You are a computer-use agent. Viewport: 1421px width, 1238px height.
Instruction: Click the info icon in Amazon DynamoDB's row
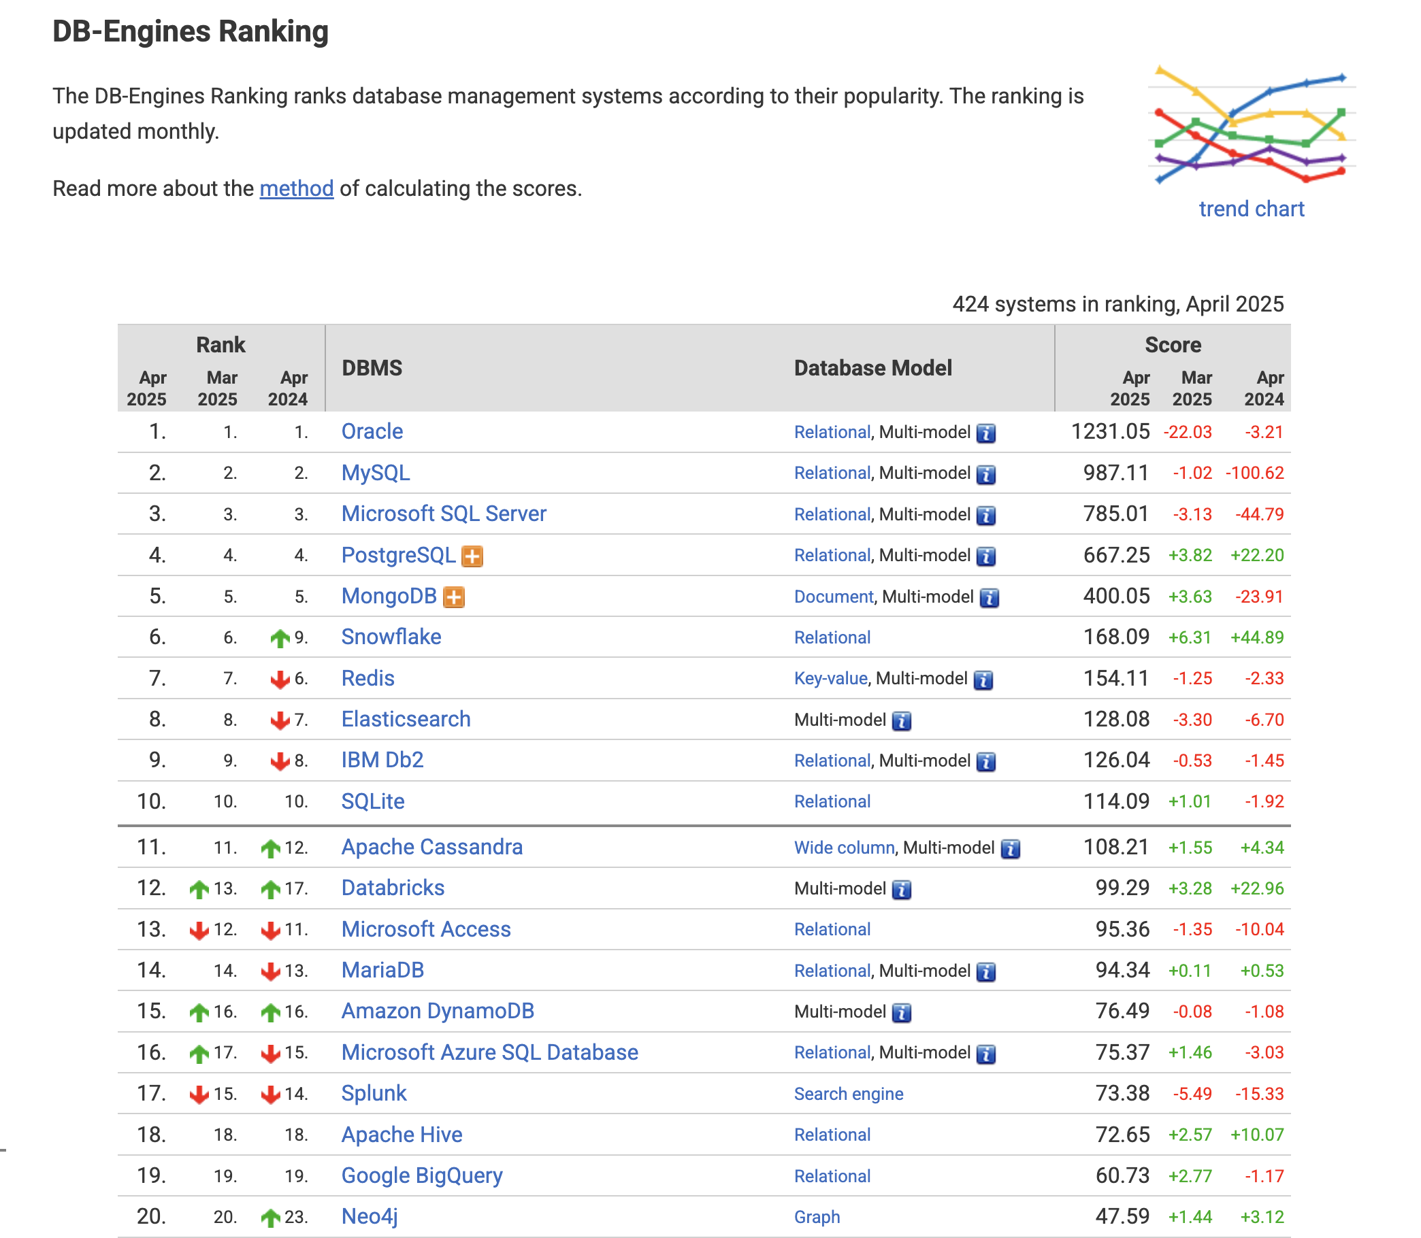pos(901,1013)
